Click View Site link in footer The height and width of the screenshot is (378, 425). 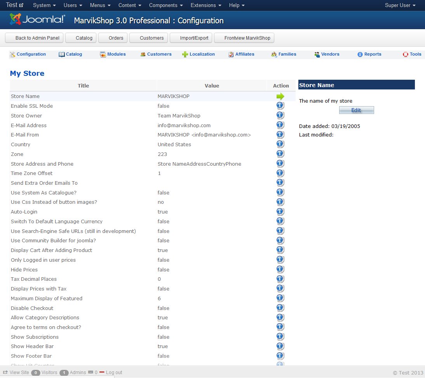point(16,372)
